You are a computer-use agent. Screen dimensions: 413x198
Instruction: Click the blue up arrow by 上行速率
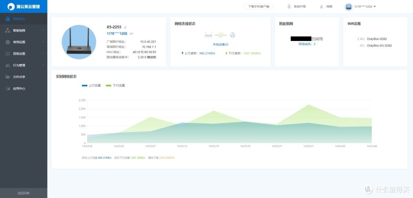pyautogui.click(x=182, y=53)
